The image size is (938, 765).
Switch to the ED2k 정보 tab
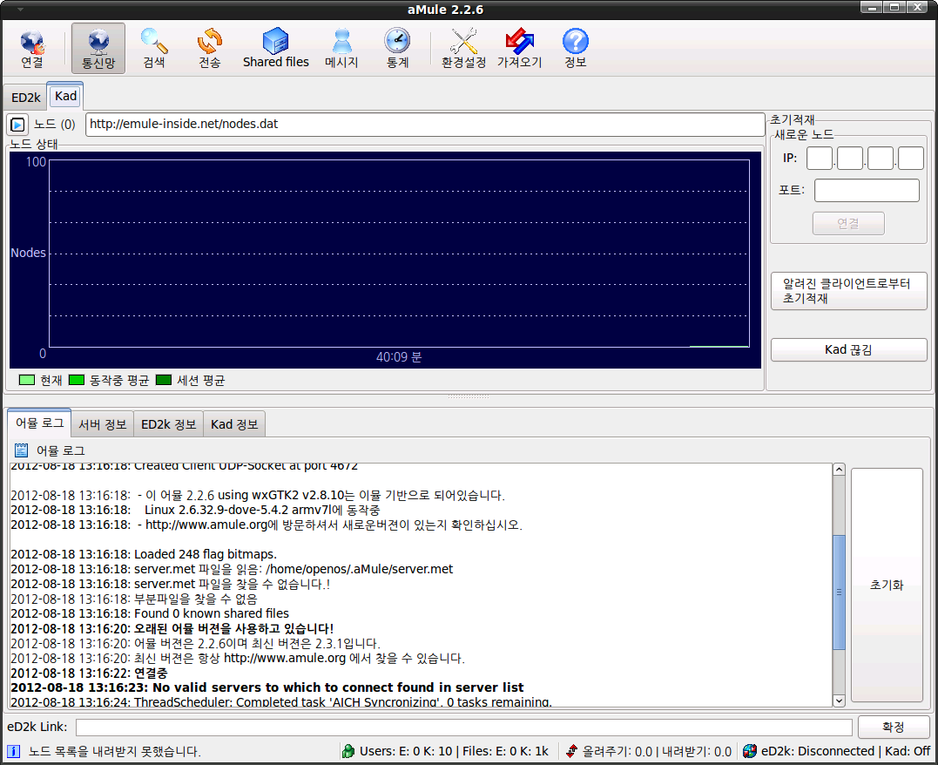(x=168, y=424)
